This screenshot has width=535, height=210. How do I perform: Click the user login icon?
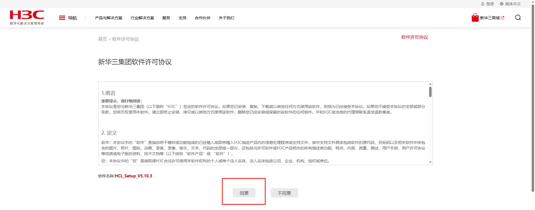[483, 4]
